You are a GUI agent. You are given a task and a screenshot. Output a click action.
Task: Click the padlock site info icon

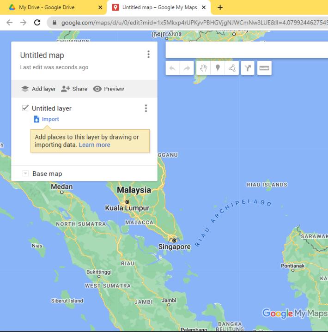[x=55, y=22]
